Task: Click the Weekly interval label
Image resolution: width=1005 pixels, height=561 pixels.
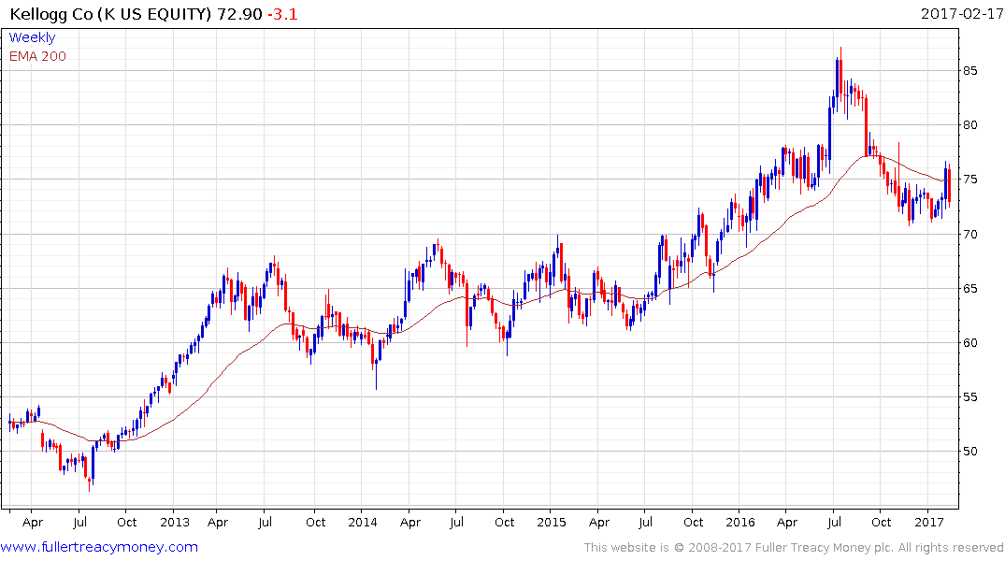Action: pyautogui.click(x=32, y=37)
